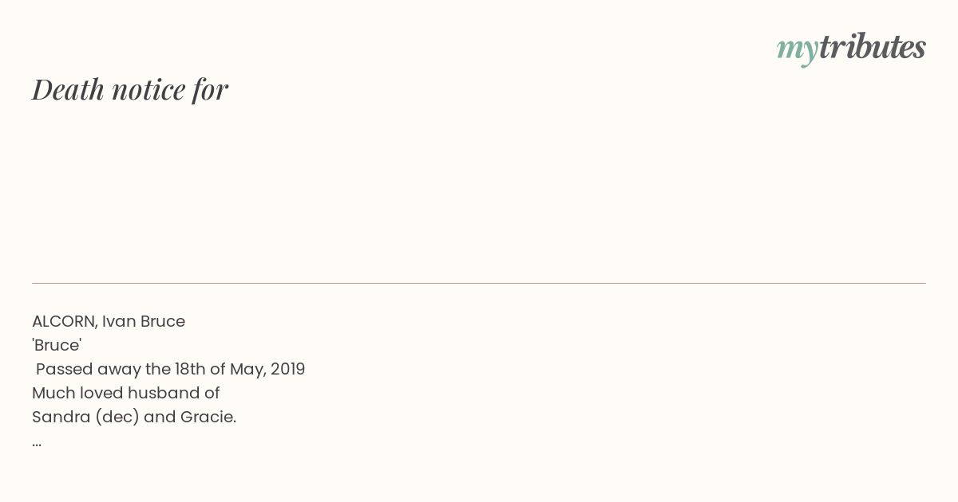Screen dimensions: 958x502
Task: Click the horizontal divider line
Action: (x=479, y=283)
